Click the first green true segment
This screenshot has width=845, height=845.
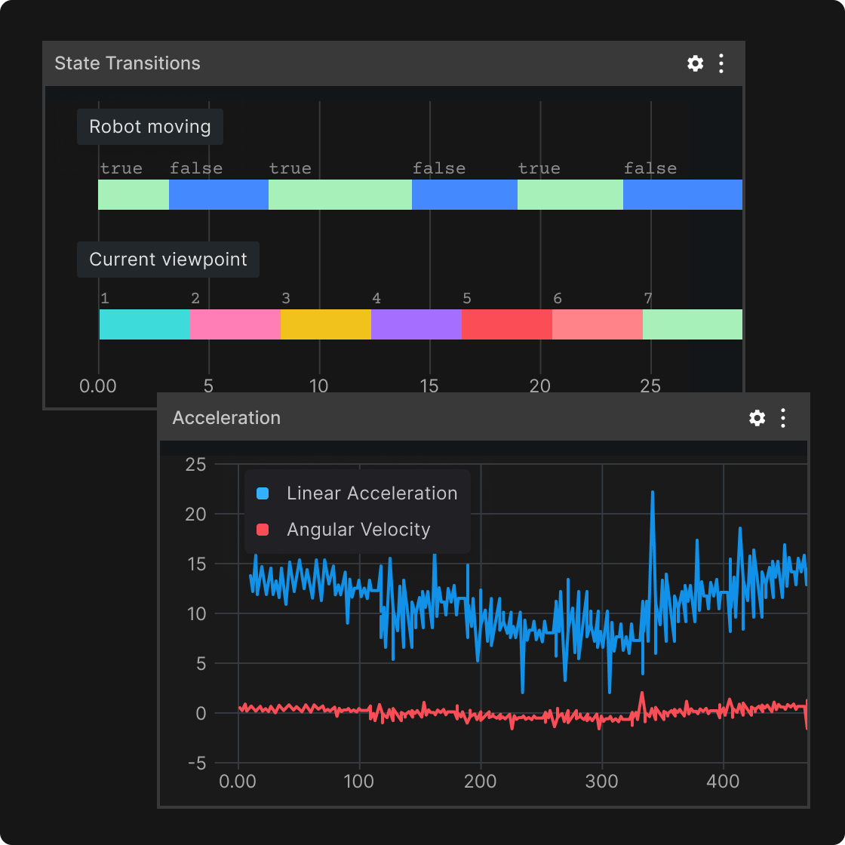[132, 195]
